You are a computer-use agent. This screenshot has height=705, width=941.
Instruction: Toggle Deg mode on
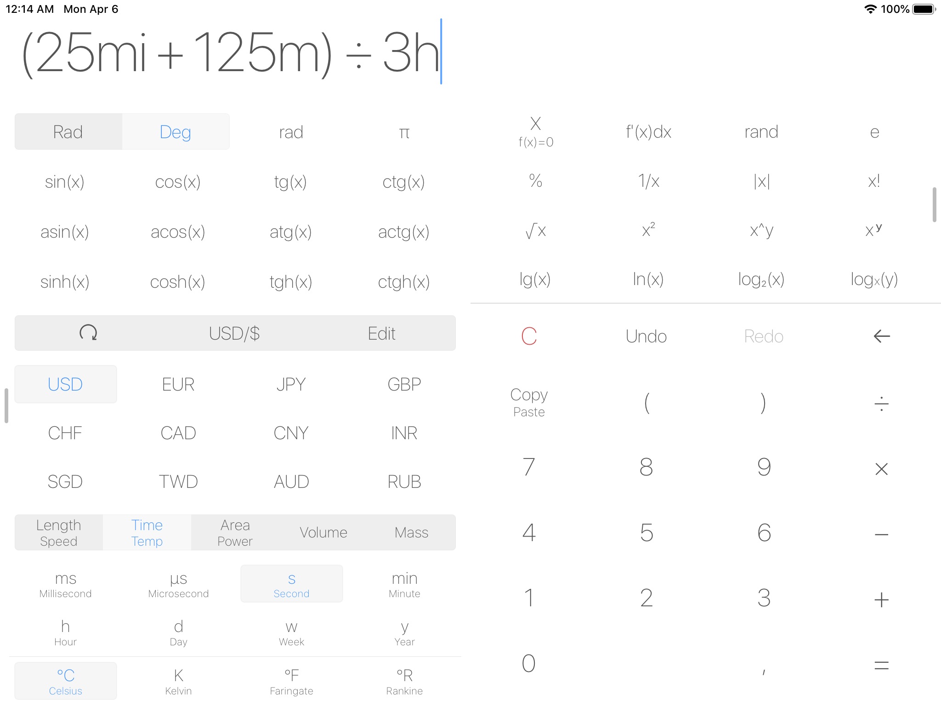[175, 132]
